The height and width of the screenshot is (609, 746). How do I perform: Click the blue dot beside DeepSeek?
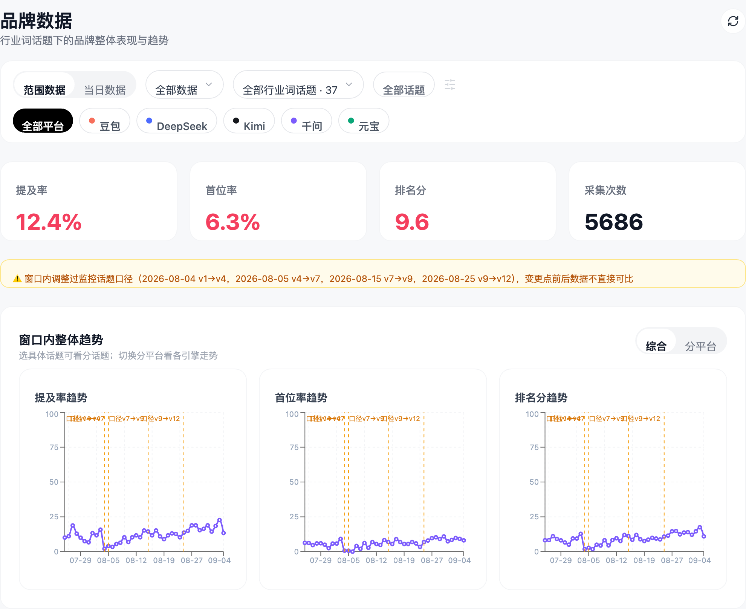(x=149, y=121)
